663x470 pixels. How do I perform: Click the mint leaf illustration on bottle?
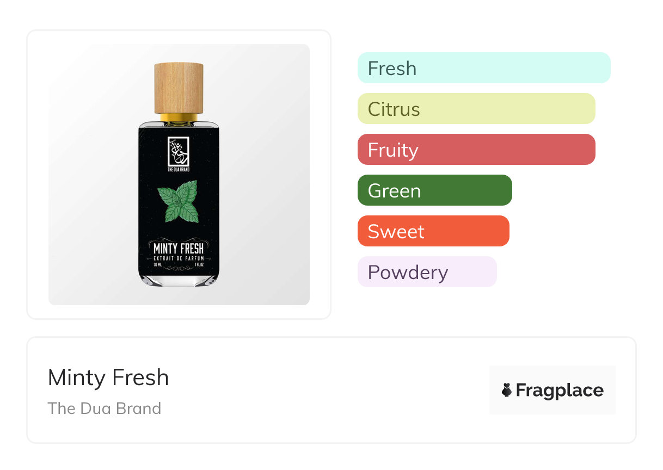click(x=179, y=202)
